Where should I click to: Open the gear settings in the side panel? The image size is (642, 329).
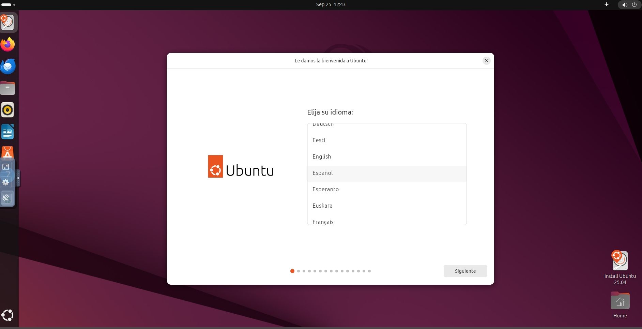[6, 182]
